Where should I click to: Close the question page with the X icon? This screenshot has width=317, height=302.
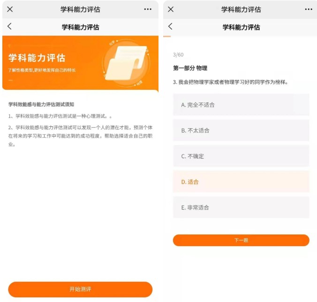(x=171, y=9)
